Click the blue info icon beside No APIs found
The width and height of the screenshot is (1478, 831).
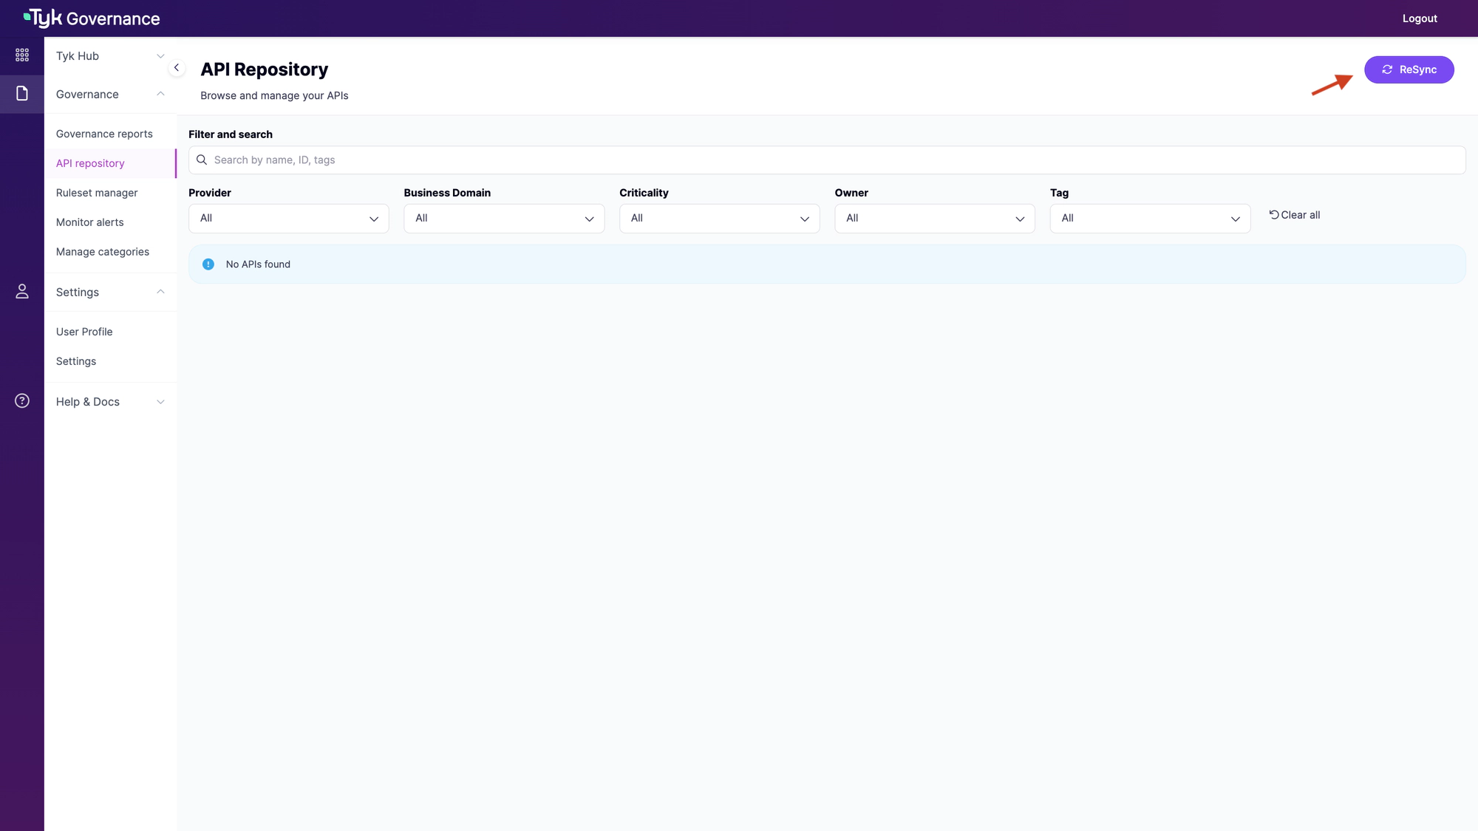tap(208, 264)
